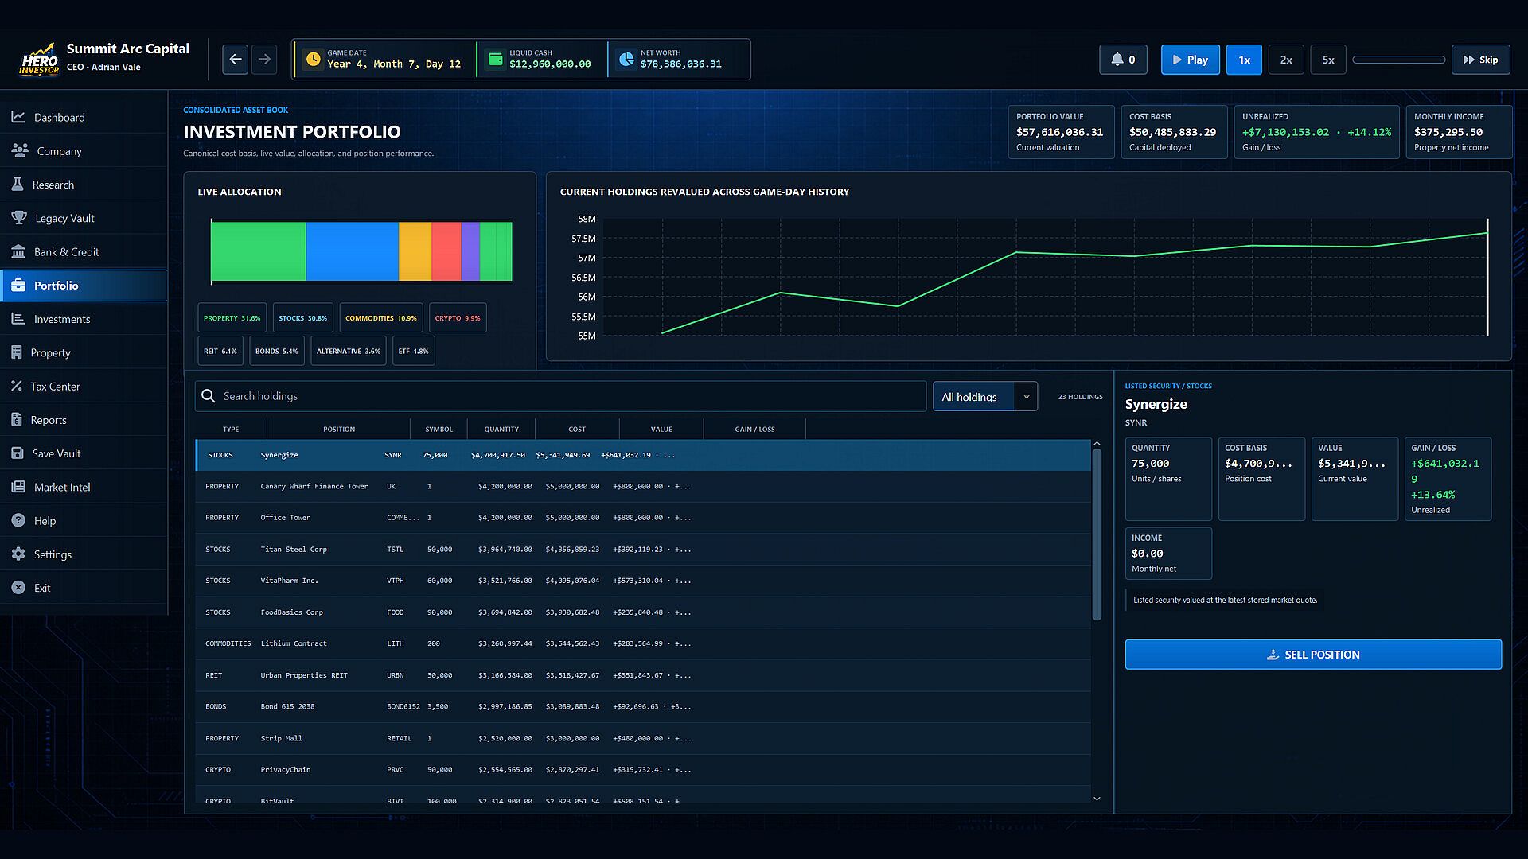Go back with the left arrow
Screen dimensions: 1528x859
(x=235, y=60)
